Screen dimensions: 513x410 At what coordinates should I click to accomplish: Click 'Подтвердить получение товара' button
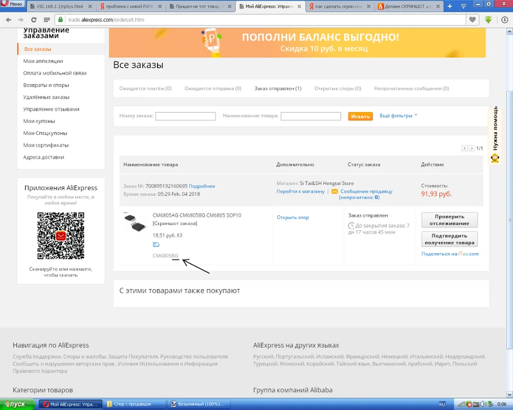(x=449, y=239)
